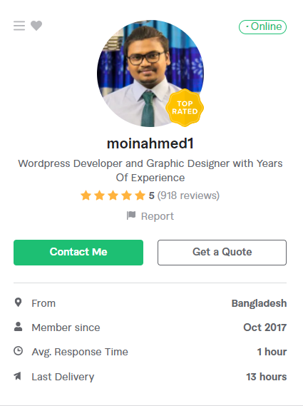
Task: Click the Online status badge
Action: [262, 27]
